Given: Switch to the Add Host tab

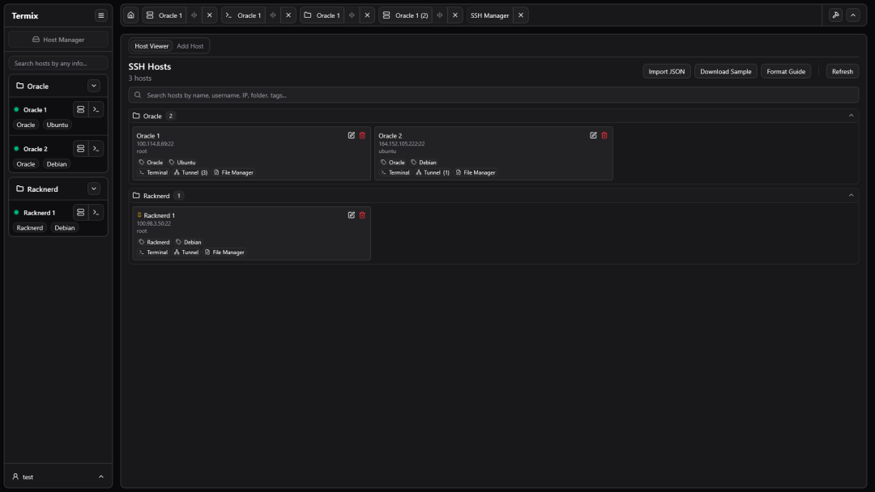Looking at the screenshot, I should (x=190, y=46).
